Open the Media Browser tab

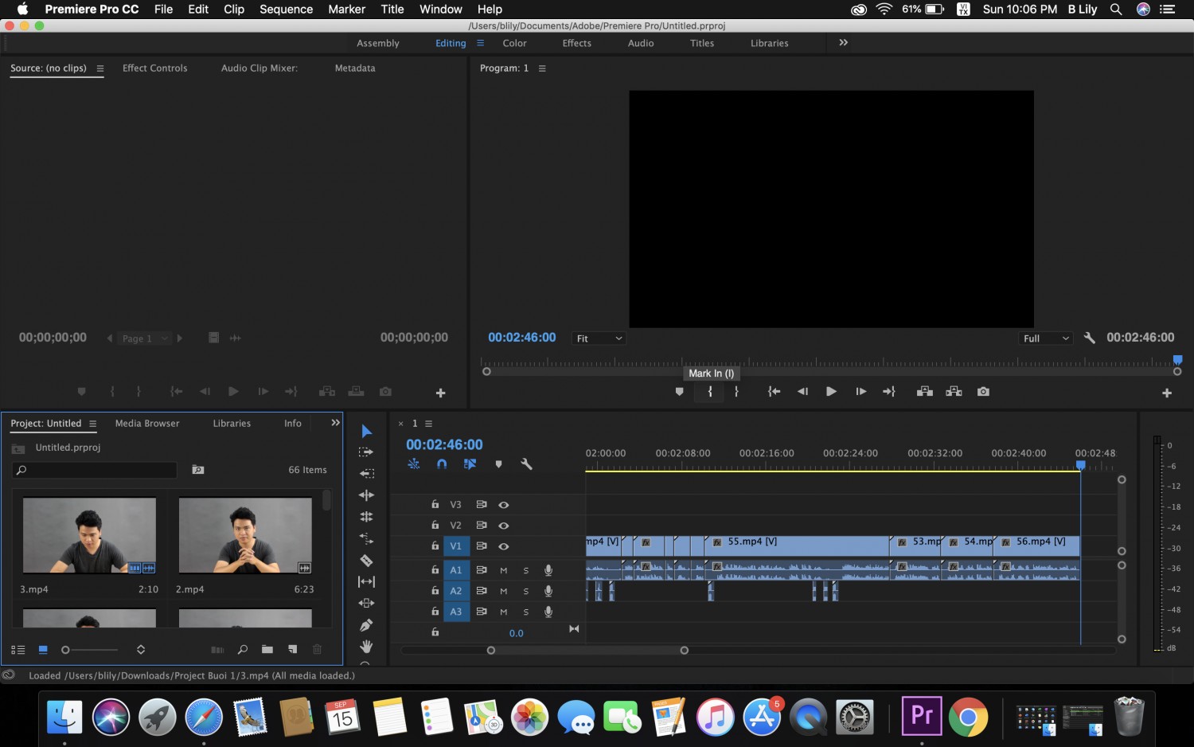tap(147, 424)
